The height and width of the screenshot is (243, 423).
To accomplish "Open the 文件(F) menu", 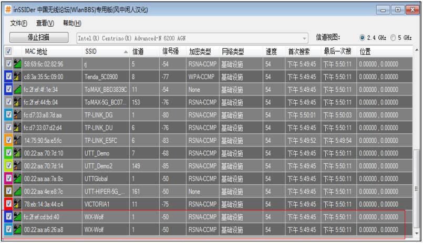I will (x=18, y=24).
